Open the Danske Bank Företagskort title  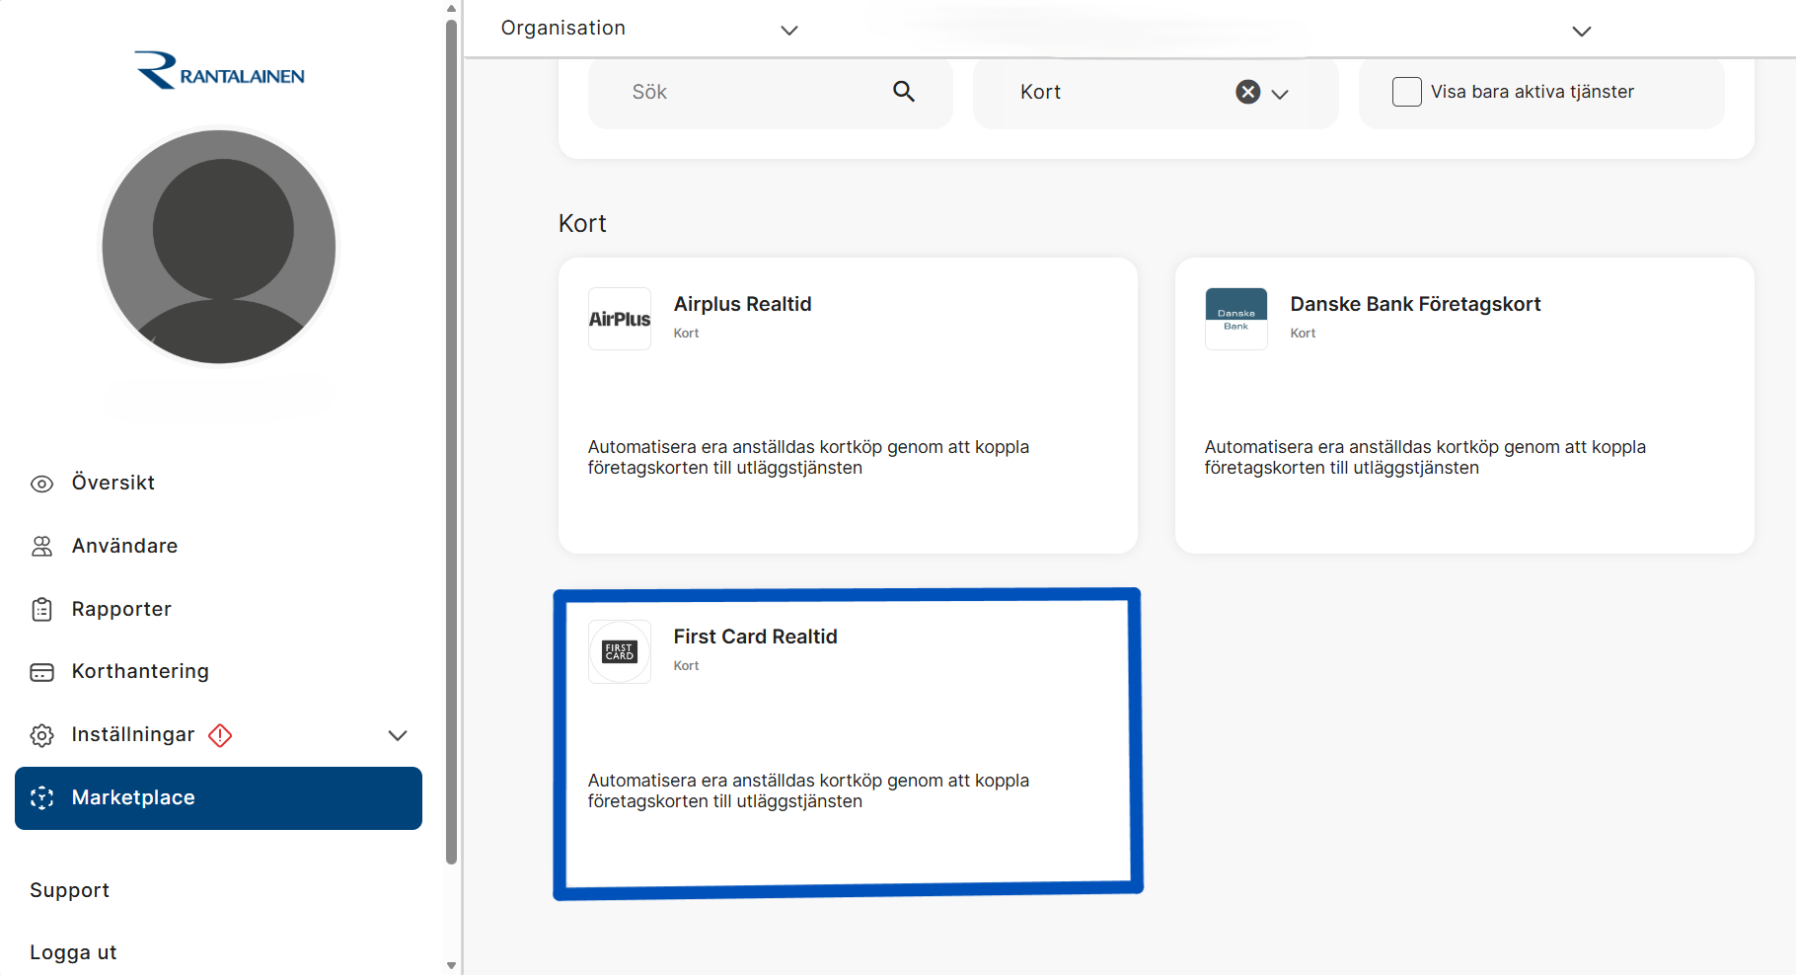(x=1415, y=304)
